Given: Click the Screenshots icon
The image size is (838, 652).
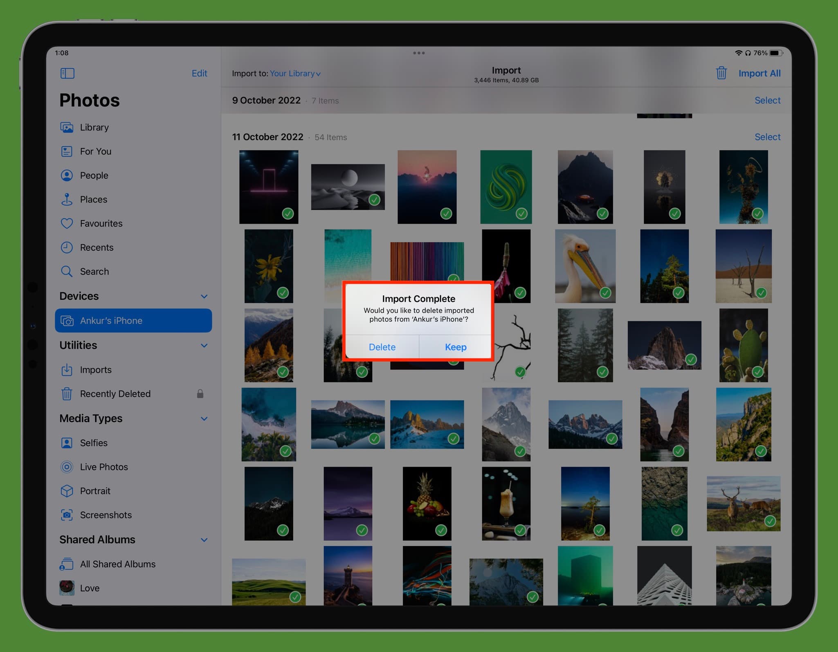Looking at the screenshot, I should click(x=67, y=515).
